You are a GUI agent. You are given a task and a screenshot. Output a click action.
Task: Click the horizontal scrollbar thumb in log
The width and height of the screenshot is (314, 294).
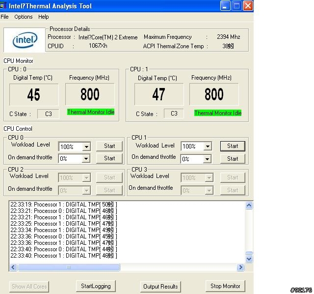pos(69,267)
